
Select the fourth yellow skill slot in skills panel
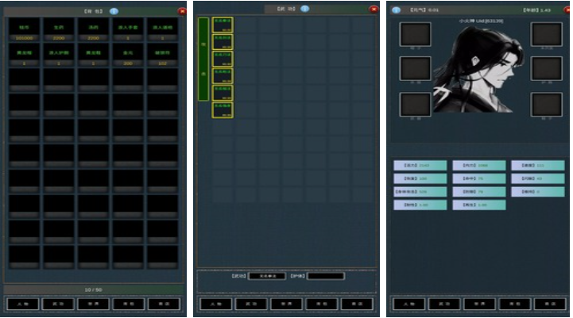(223, 76)
